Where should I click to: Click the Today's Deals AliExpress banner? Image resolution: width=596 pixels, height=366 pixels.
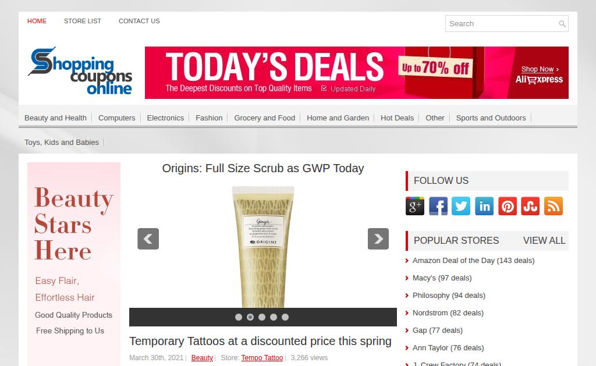pyautogui.click(x=357, y=73)
